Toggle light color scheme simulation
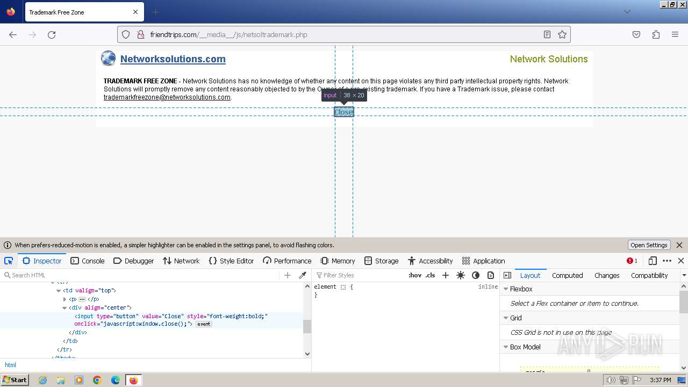The image size is (688, 387). click(x=461, y=275)
